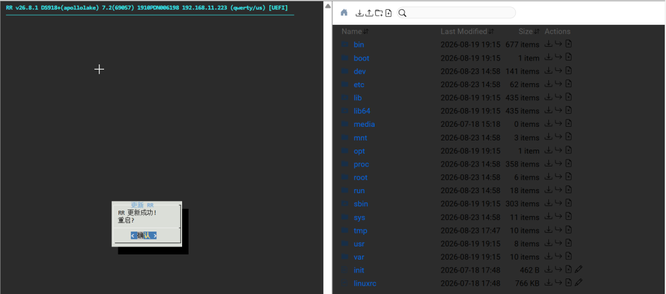Move the boot folder with arrow icon
The image size is (666, 294).
559,57
